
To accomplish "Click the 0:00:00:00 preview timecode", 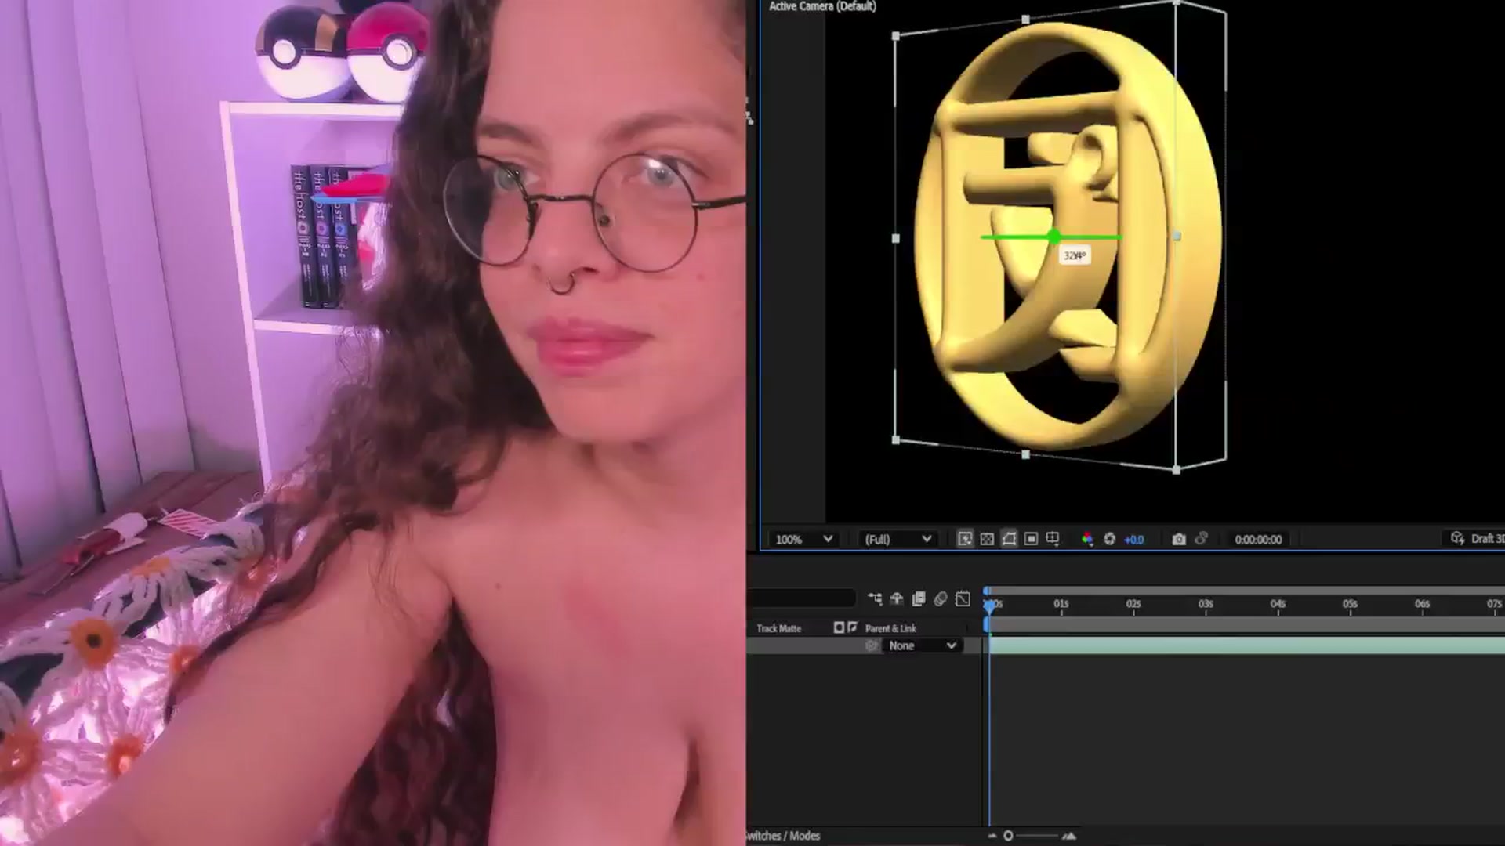I will coord(1258,540).
